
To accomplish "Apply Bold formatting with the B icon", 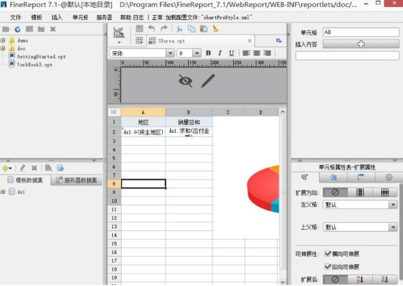I will pyautogui.click(x=208, y=53).
